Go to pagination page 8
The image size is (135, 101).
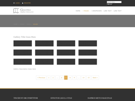click(70, 78)
